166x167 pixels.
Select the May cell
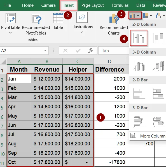point(19,116)
